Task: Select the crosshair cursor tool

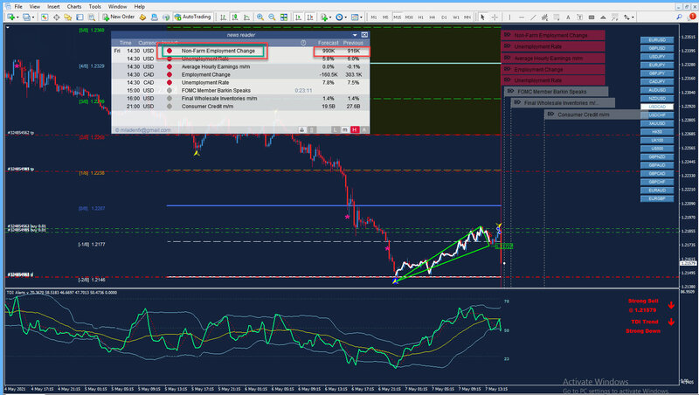Action: coord(495,17)
